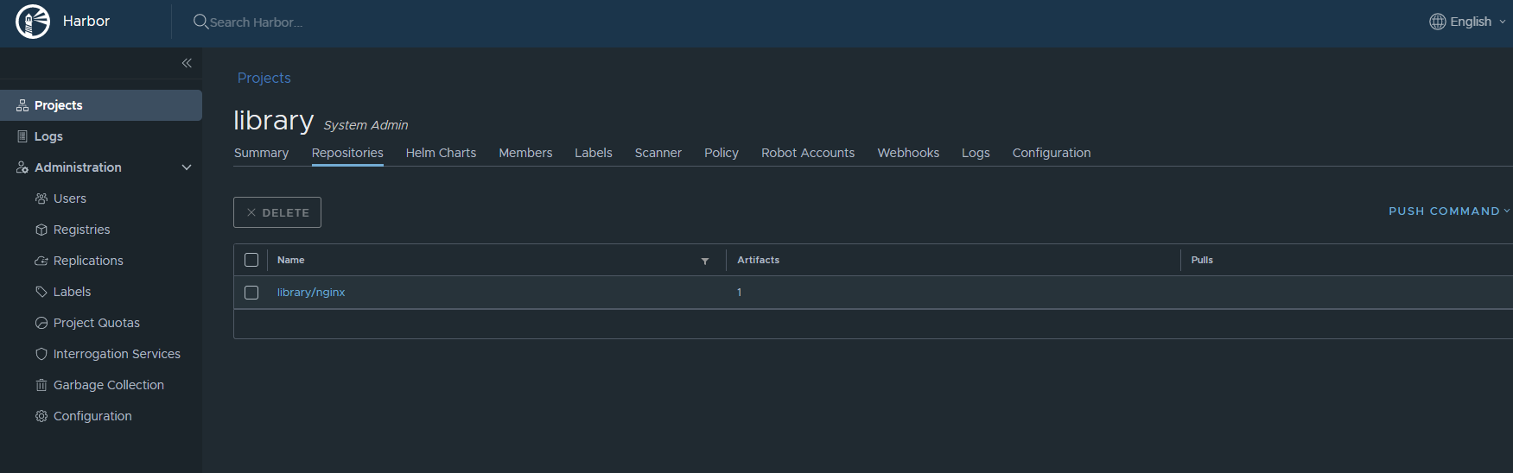Click the 'System Admin' role text
The width and height of the screenshot is (1513, 473).
[366, 125]
